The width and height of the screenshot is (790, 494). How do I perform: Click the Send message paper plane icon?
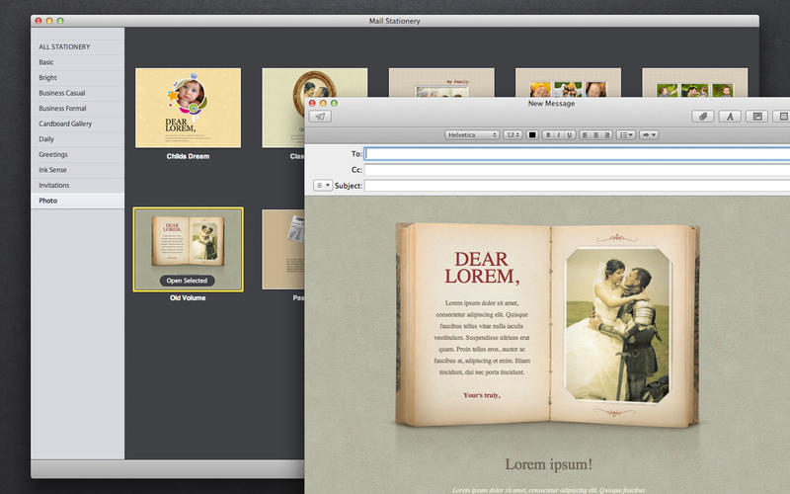pos(320,117)
